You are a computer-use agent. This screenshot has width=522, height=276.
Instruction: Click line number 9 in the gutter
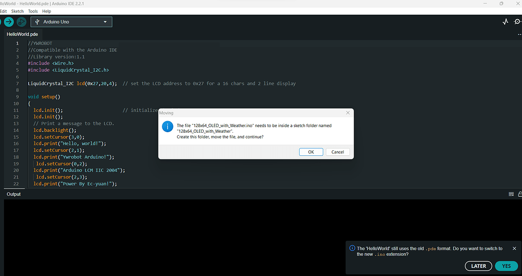click(17, 97)
